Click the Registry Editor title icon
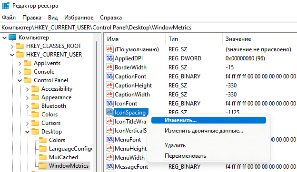 click(6, 6)
